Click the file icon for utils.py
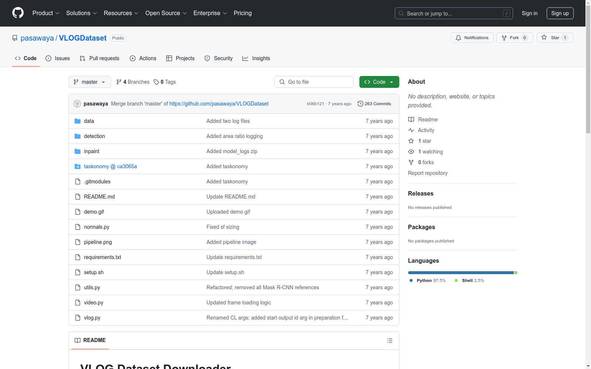The width and height of the screenshot is (591, 369). point(78,287)
